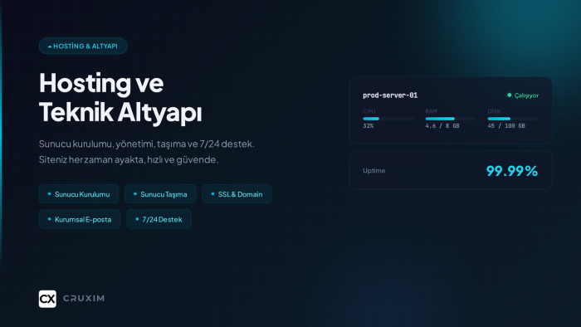Click the CPU usage progress bar
581x327 pixels.
pyautogui.click(x=388, y=119)
